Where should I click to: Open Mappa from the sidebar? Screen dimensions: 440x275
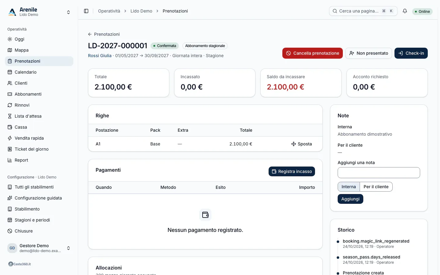pyautogui.click(x=39, y=50)
